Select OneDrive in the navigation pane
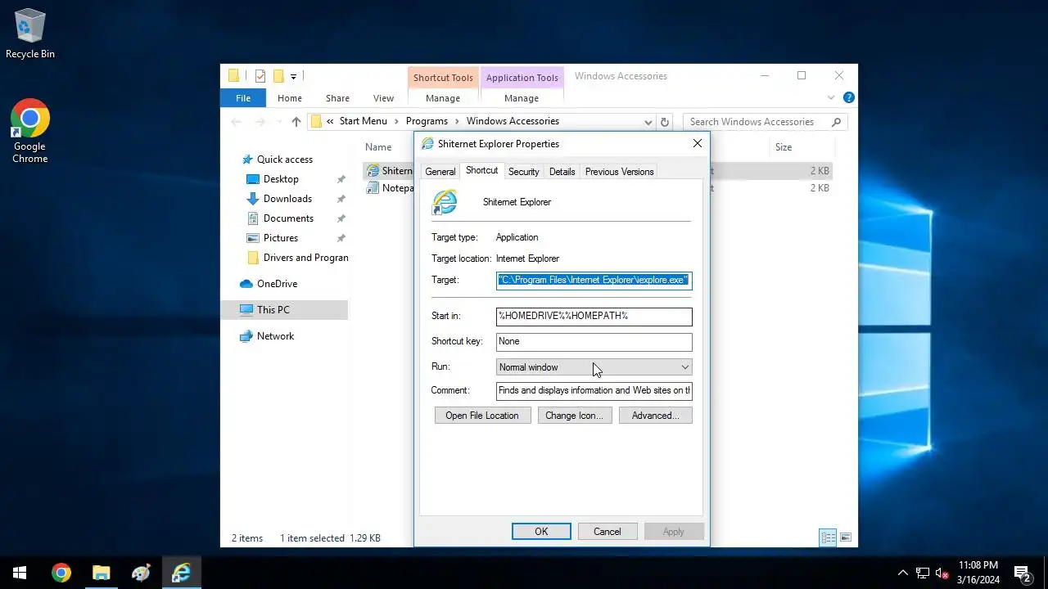 (x=277, y=284)
